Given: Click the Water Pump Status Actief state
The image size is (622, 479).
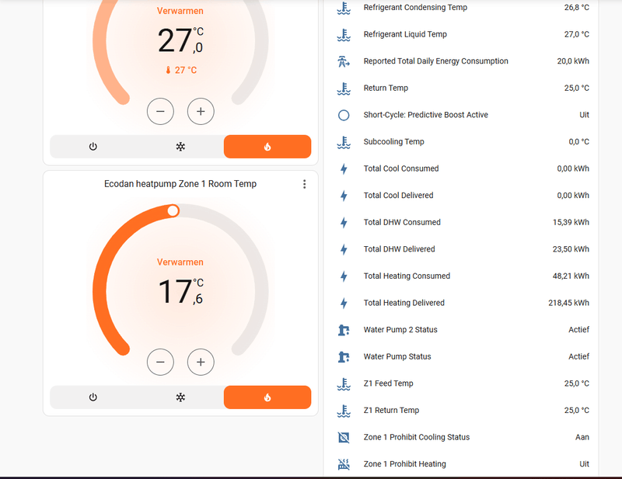Looking at the screenshot, I should [578, 356].
